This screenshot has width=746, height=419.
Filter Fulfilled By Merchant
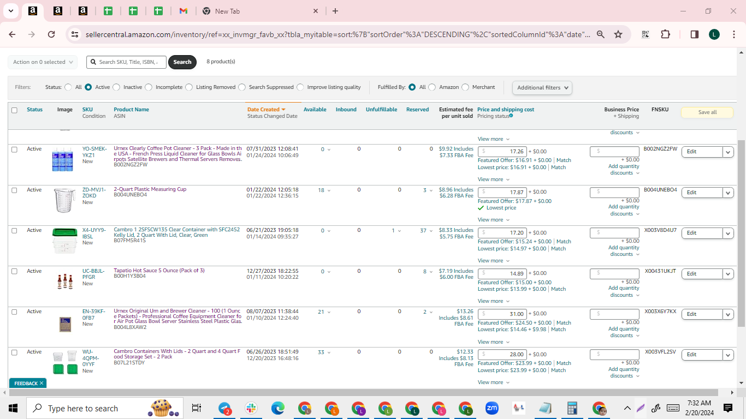click(465, 87)
